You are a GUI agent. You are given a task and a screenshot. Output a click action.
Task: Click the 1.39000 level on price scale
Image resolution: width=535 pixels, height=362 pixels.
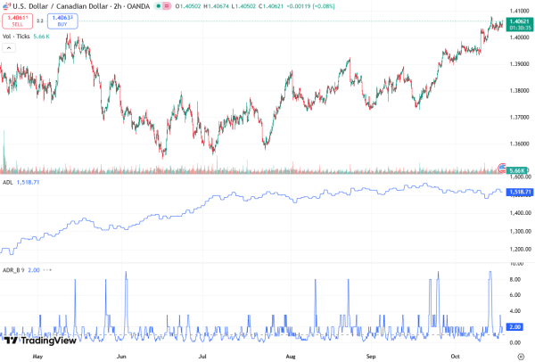[x=519, y=64]
